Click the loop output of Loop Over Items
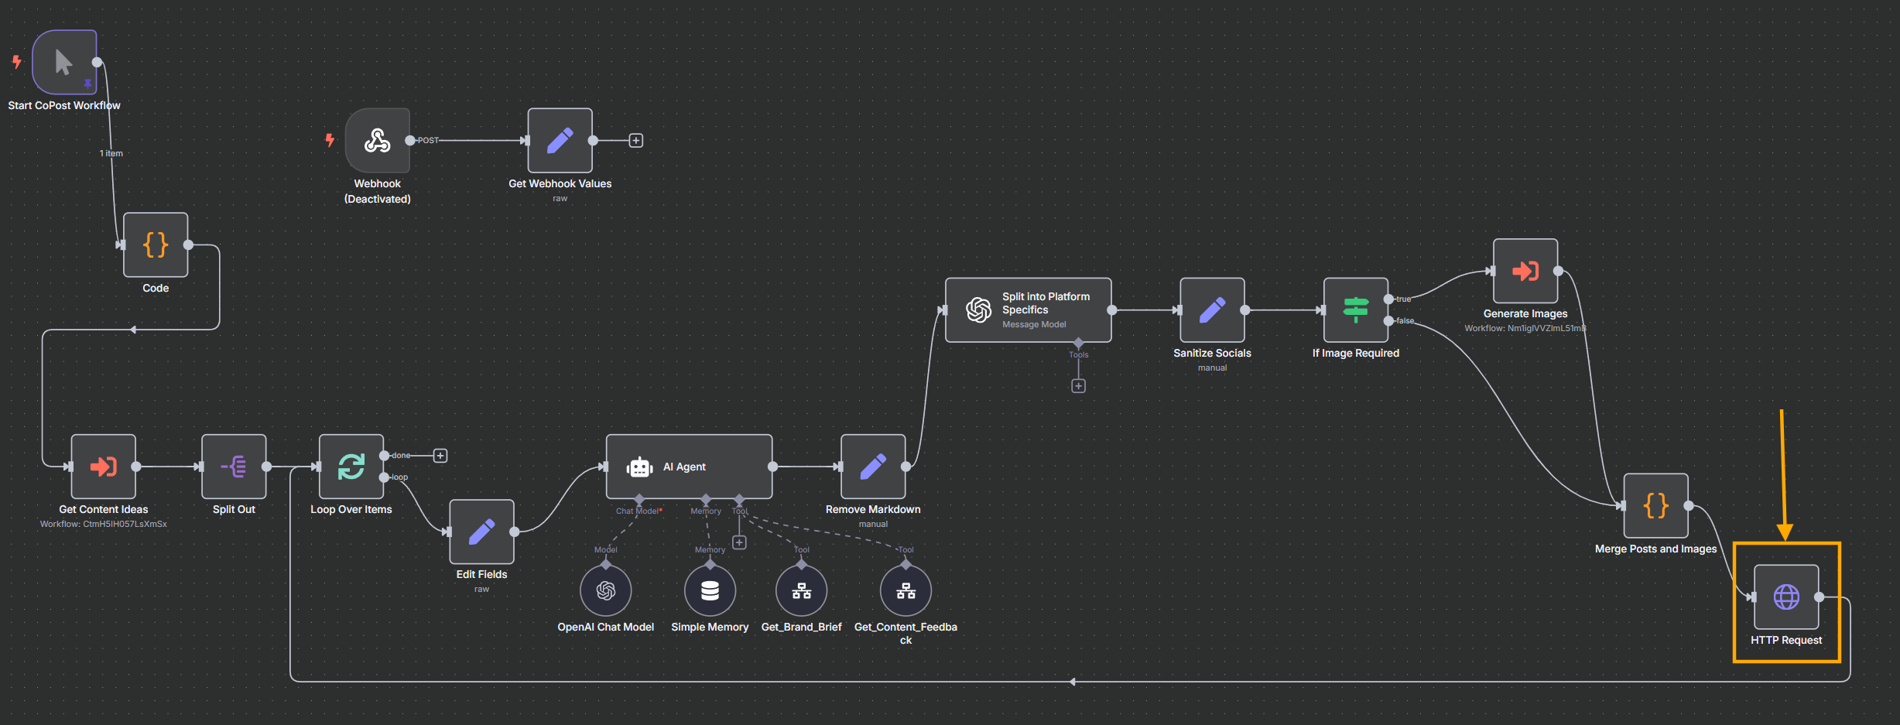This screenshot has width=1900, height=725. (385, 477)
